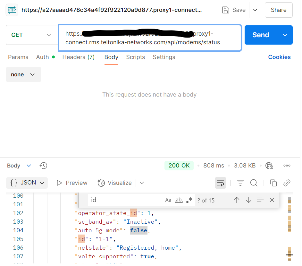Viewport: 302px width, 266px height.
Task: Open the JSON format dropdown
Action: [x=27, y=183]
